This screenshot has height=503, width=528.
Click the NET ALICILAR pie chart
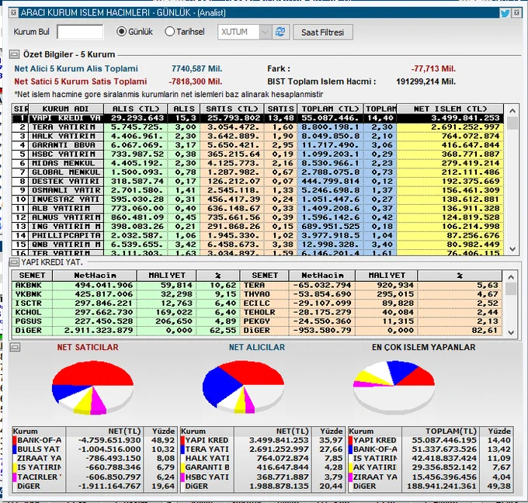point(243,387)
